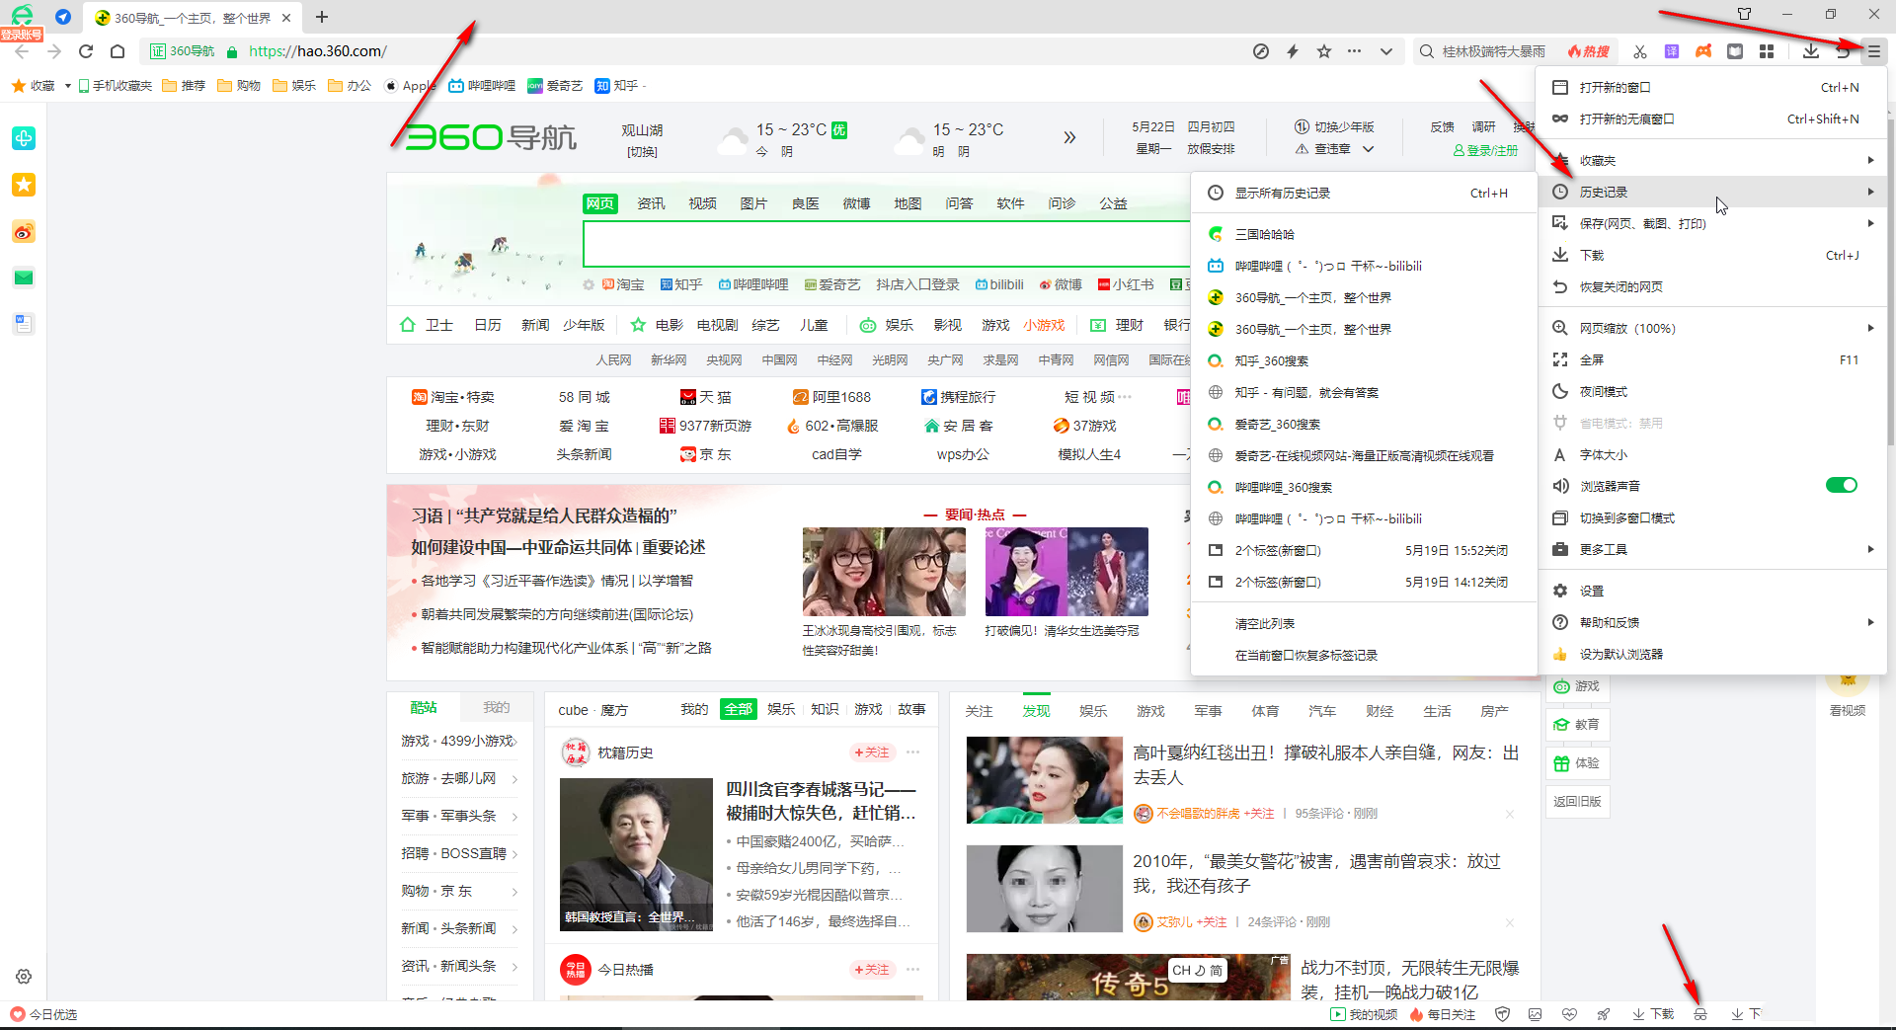Click 关注 button for 枕籍历史
This screenshot has height=1030, width=1896.
pos(873,753)
